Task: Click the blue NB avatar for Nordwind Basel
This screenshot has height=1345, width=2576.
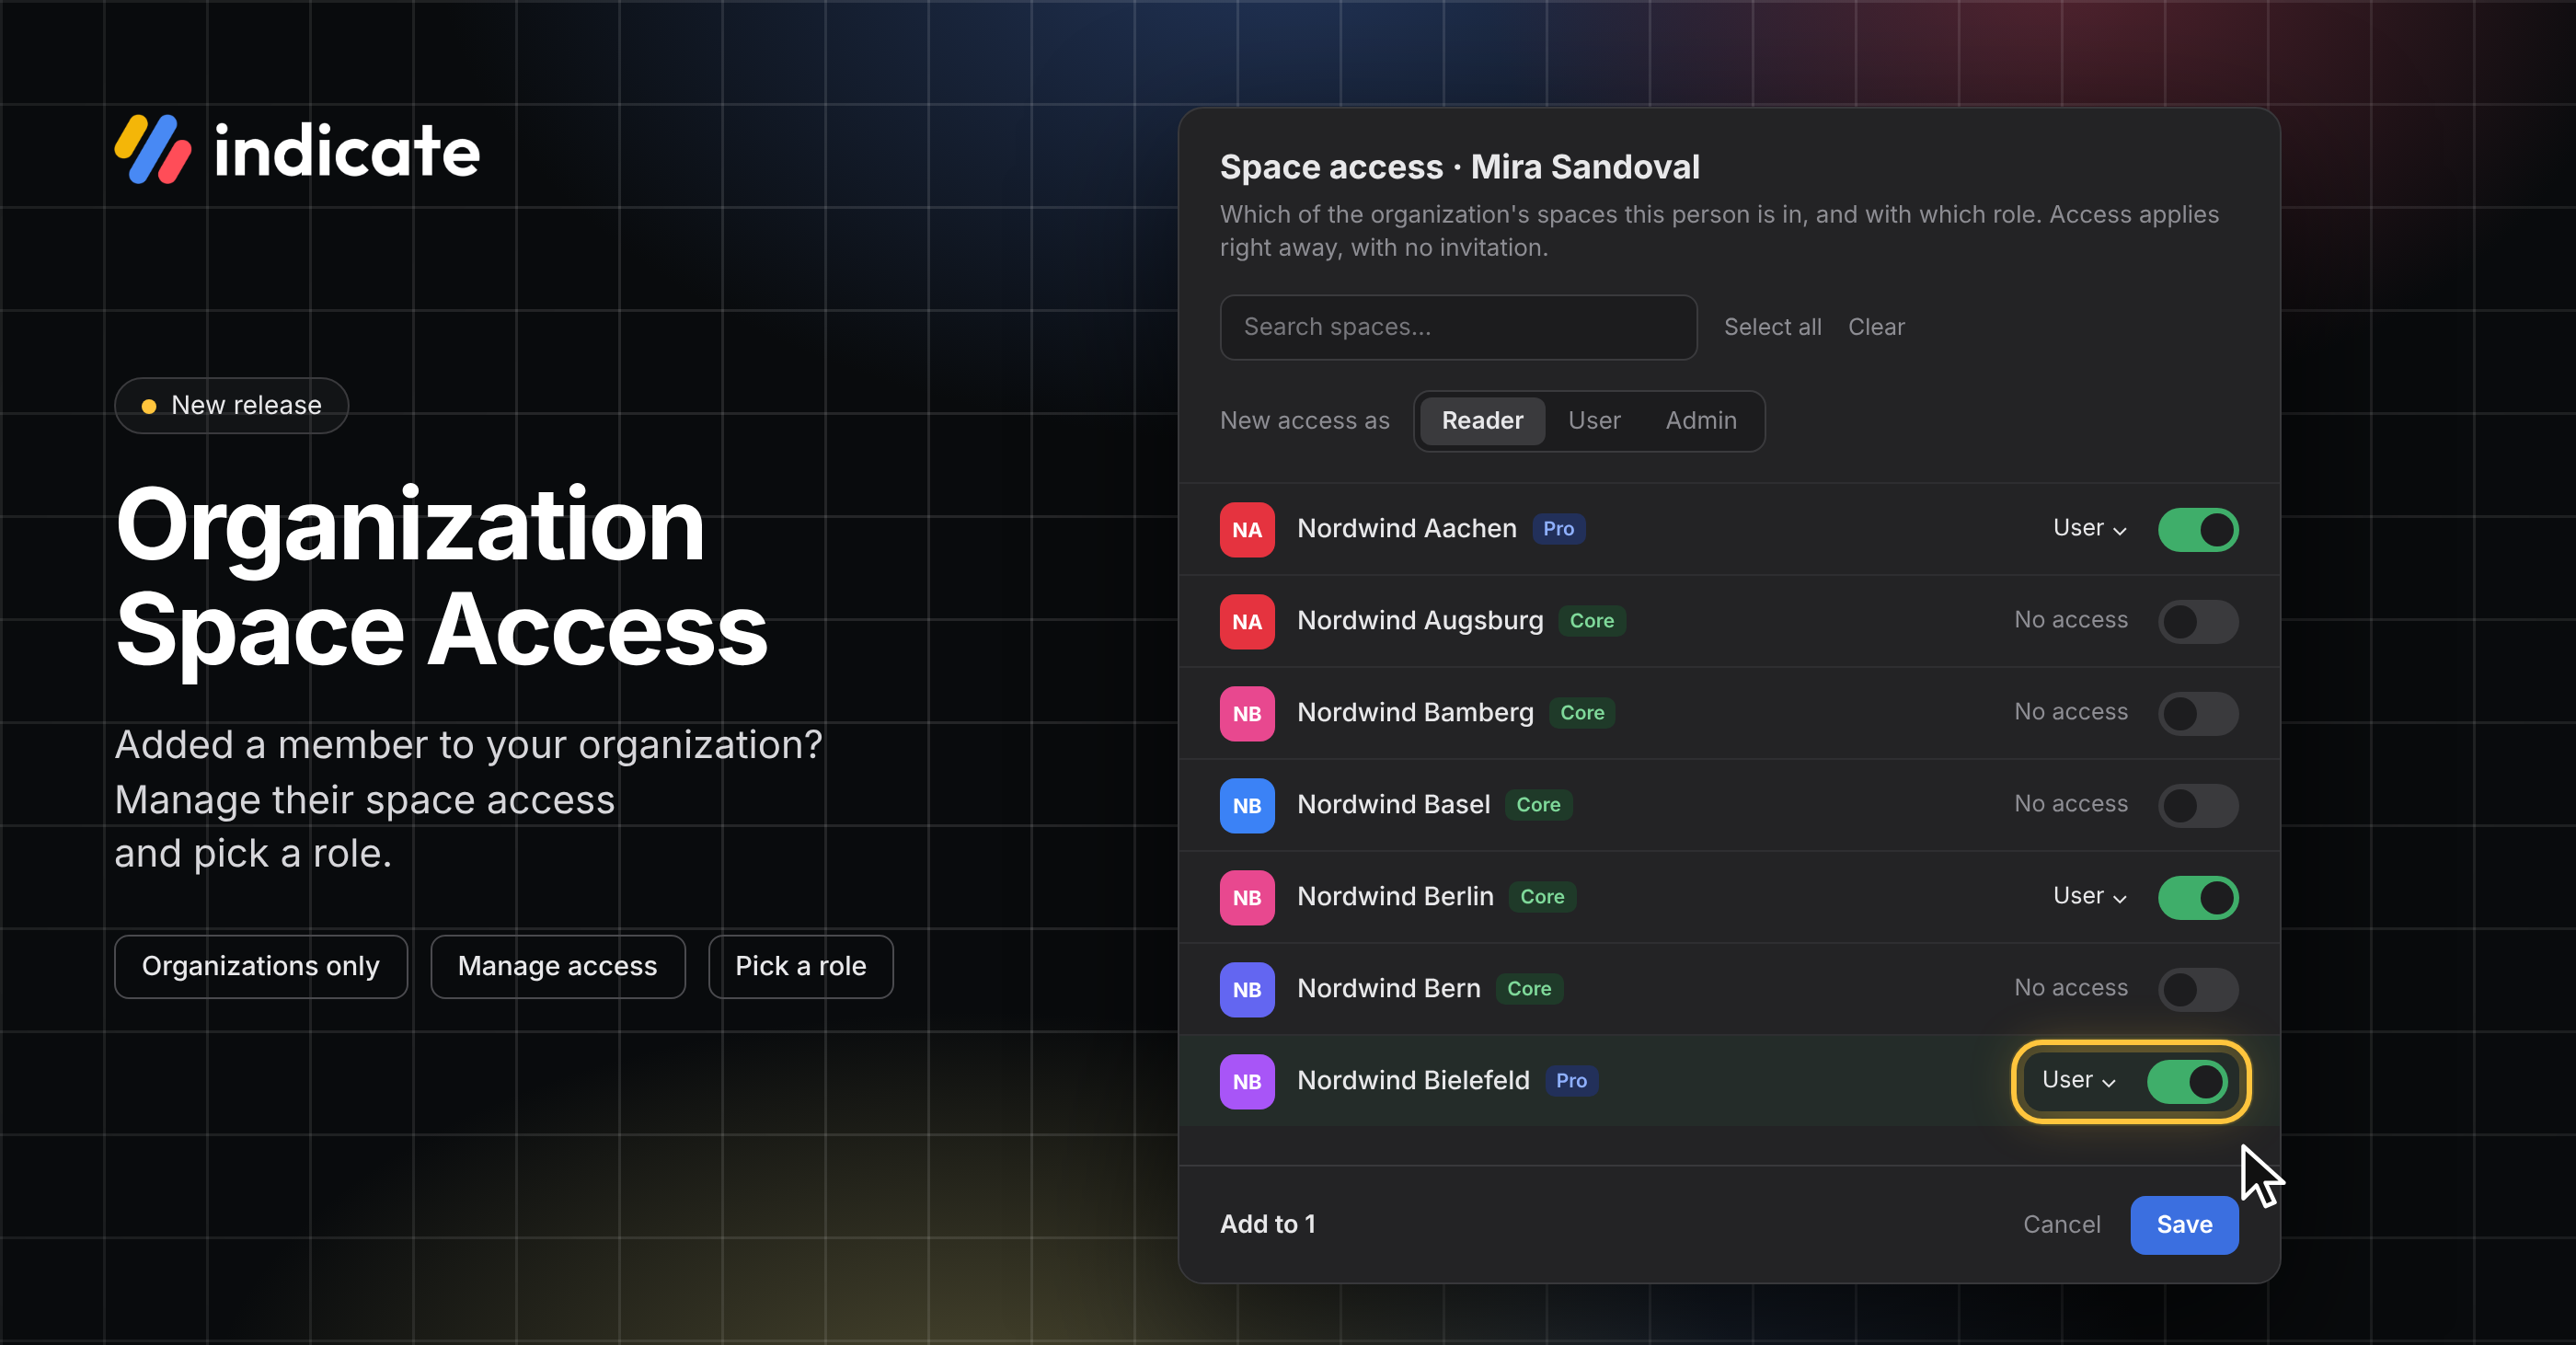Action: (x=1247, y=805)
